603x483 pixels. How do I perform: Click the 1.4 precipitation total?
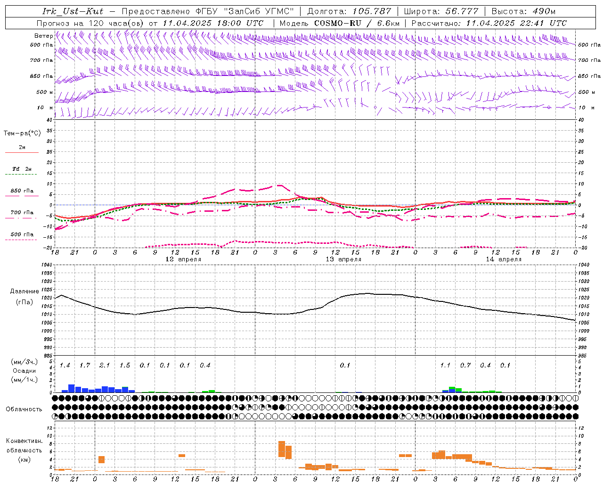(65, 365)
